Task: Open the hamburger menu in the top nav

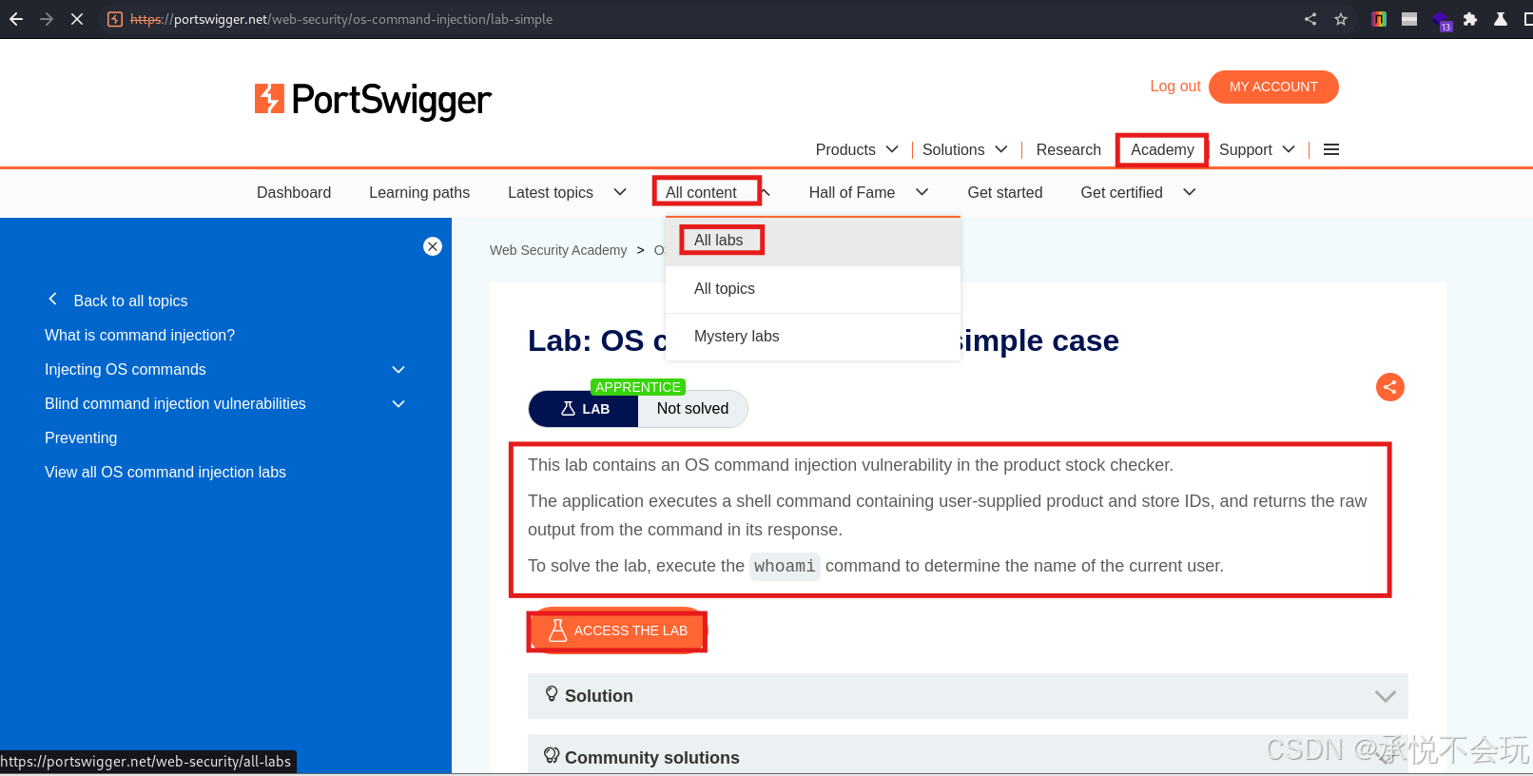Action: (1331, 149)
